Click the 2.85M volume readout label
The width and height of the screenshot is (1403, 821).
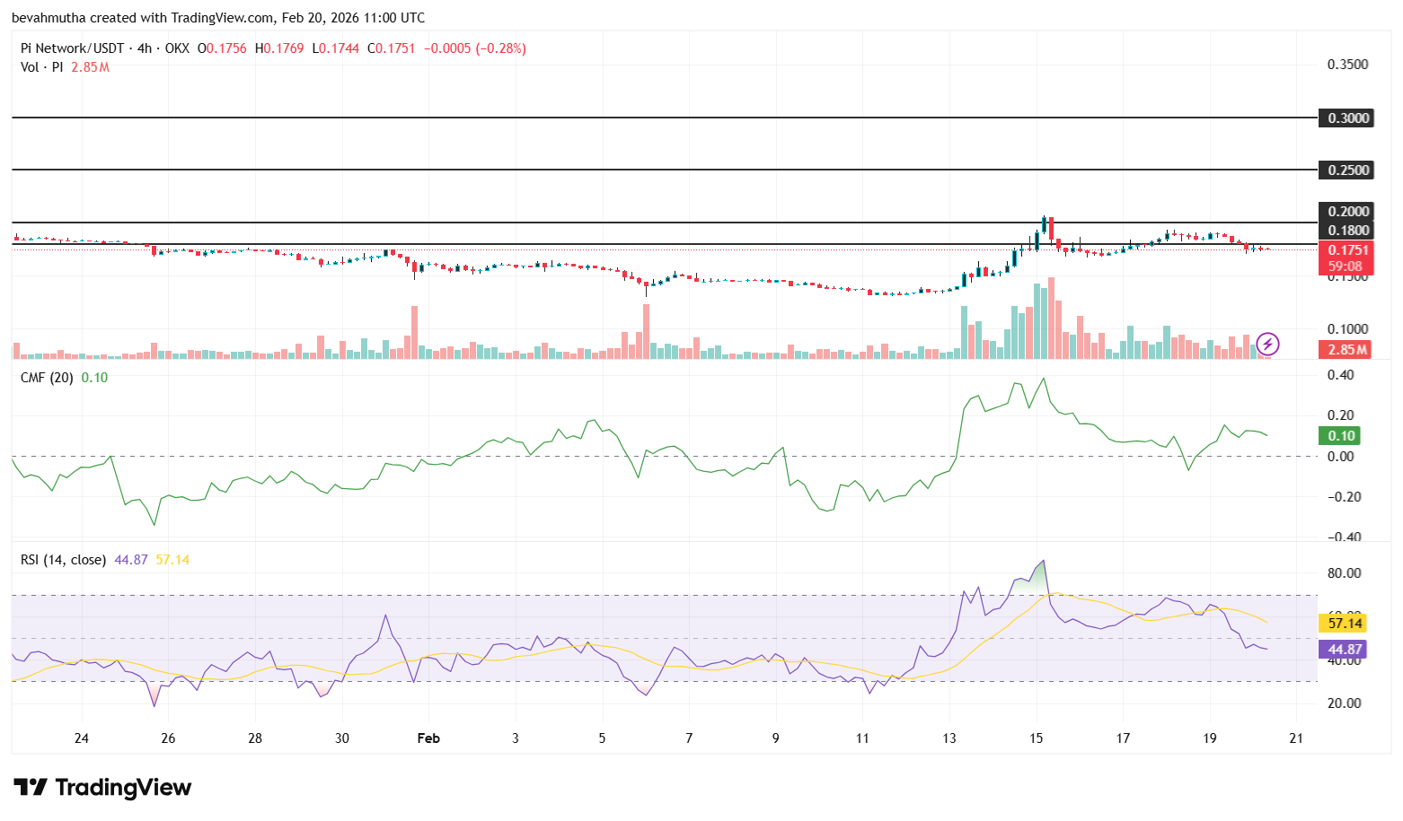click(1345, 350)
